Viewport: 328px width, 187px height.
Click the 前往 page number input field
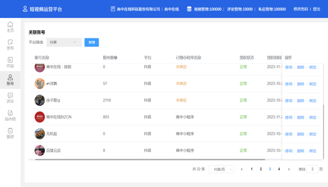pos(312,169)
